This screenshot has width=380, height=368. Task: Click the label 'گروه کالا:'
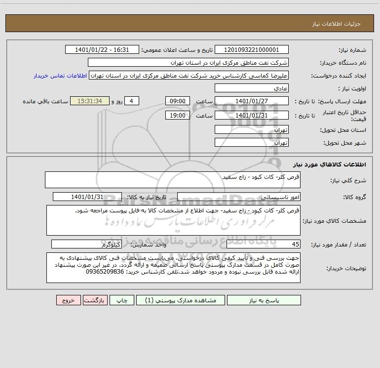pos(354,197)
